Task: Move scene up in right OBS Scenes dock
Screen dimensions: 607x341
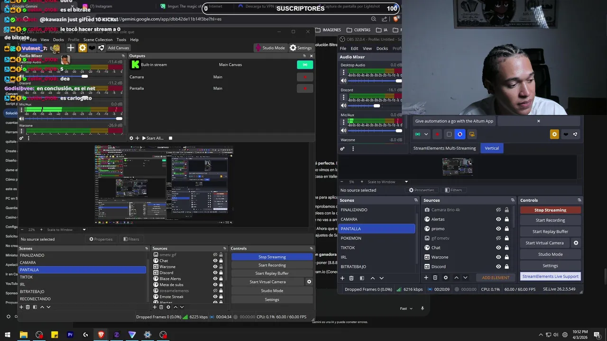Action: [x=372, y=278]
